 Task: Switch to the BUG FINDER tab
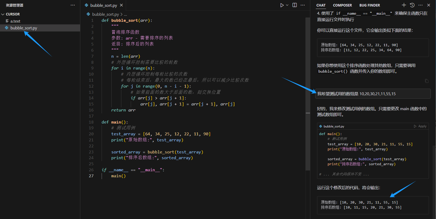point(370,5)
